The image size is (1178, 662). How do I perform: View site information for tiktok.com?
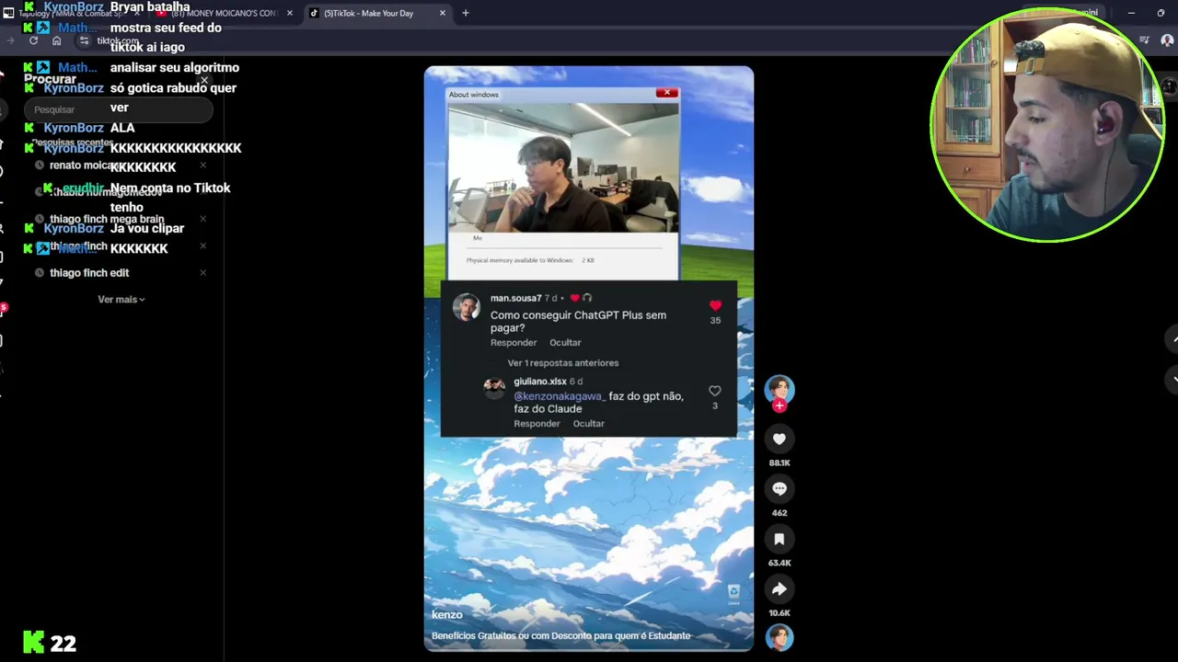(84, 40)
